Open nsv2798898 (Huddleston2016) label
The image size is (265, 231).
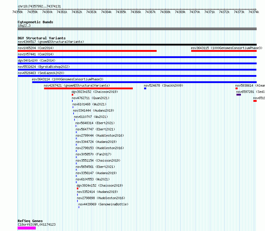pos(101,198)
